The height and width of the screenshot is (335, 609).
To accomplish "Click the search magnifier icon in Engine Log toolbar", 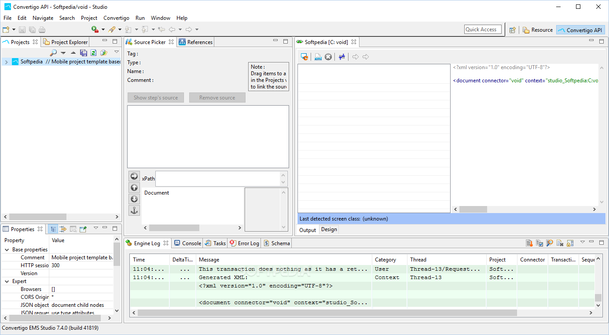I will click(x=550, y=243).
